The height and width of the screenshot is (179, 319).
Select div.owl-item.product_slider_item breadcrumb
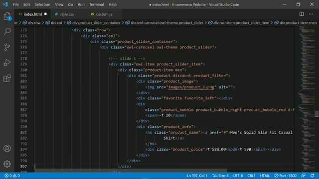pos(239,23)
